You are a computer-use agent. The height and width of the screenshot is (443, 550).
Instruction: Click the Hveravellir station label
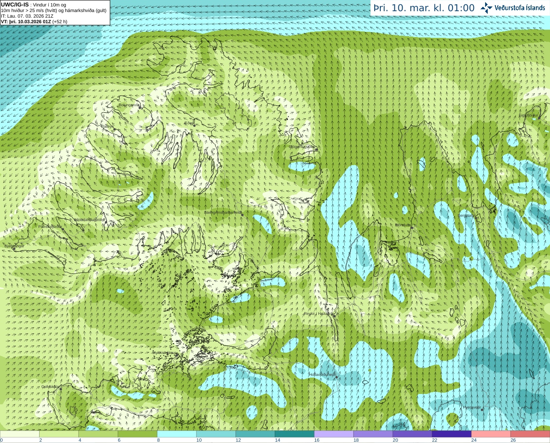pyautogui.click(x=472, y=407)
